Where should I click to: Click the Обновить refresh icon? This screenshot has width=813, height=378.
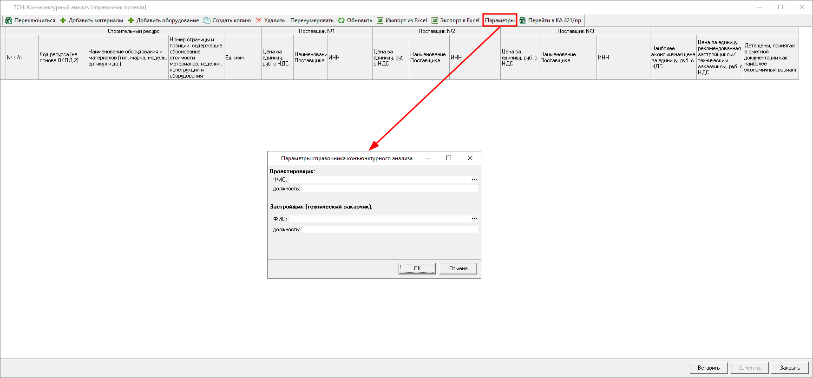(341, 20)
